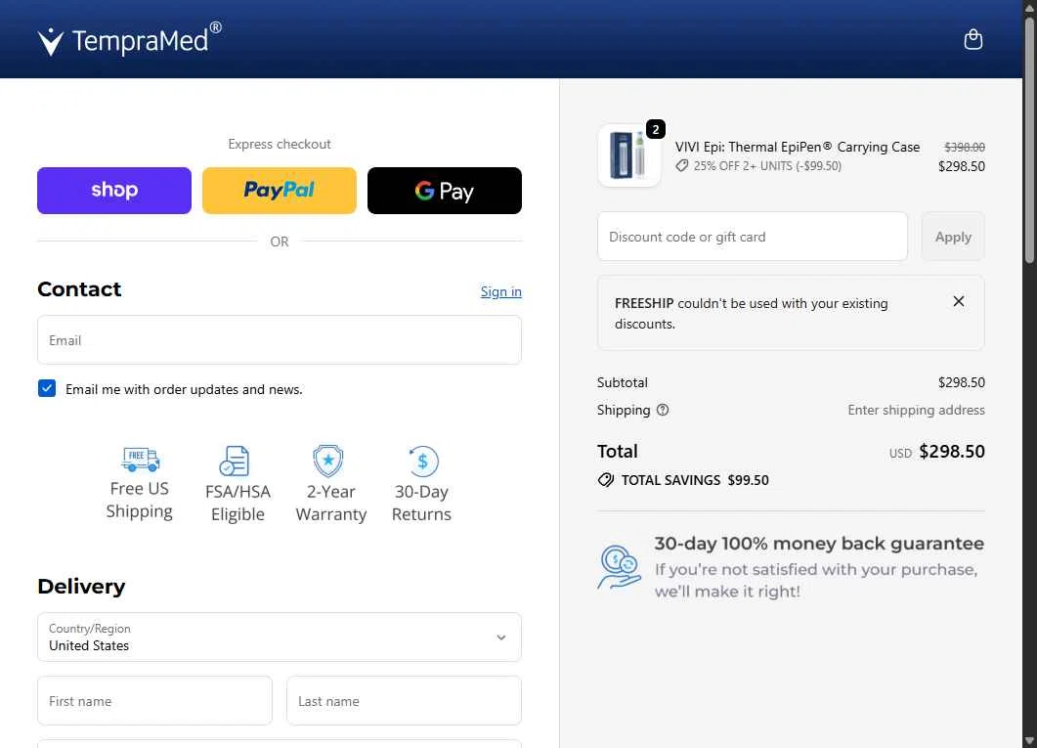The height and width of the screenshot is (748, 1037).
Task: Click the Subtotal amount $298.50
Action: pyautogui.click(x=961, y=382)
